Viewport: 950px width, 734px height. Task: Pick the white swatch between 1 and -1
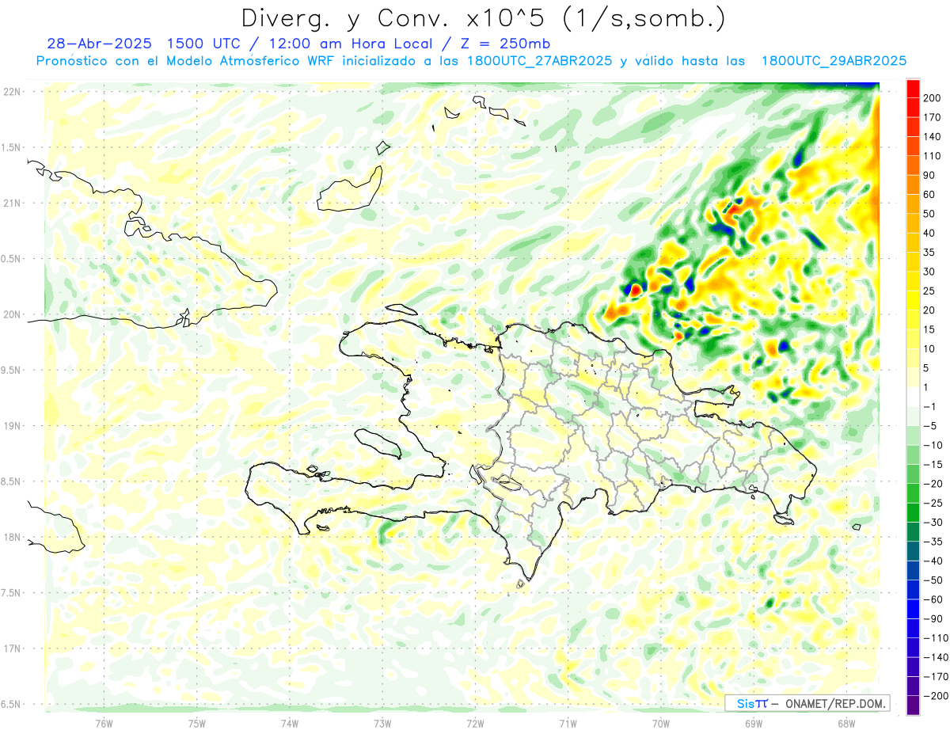point(913,397)
